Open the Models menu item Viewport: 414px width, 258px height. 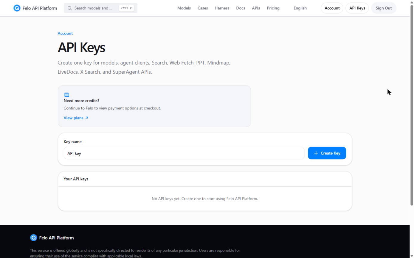coord(184,8)
